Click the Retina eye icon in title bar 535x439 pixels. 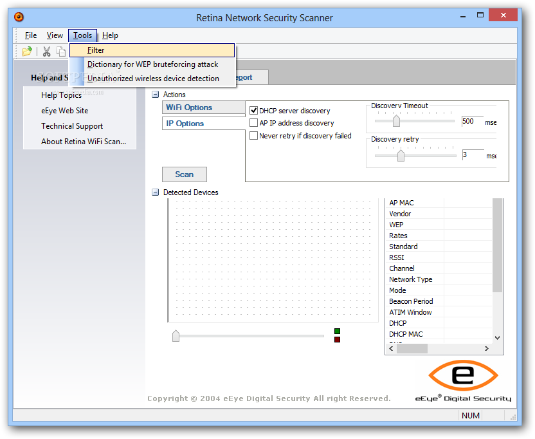coord(19,17)
